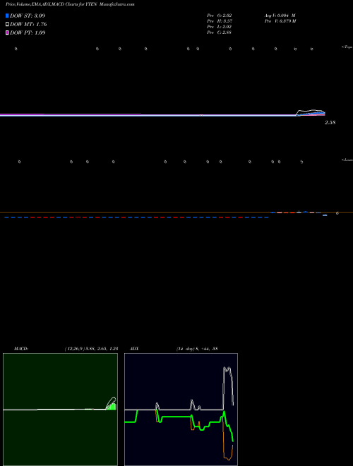This screenshot has width=353, height=466.
Task: Click the 'ADX' heading label
Action: coord(134,349)
